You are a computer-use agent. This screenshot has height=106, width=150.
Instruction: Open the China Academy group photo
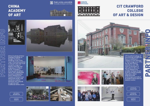click(x=37, y=93)
